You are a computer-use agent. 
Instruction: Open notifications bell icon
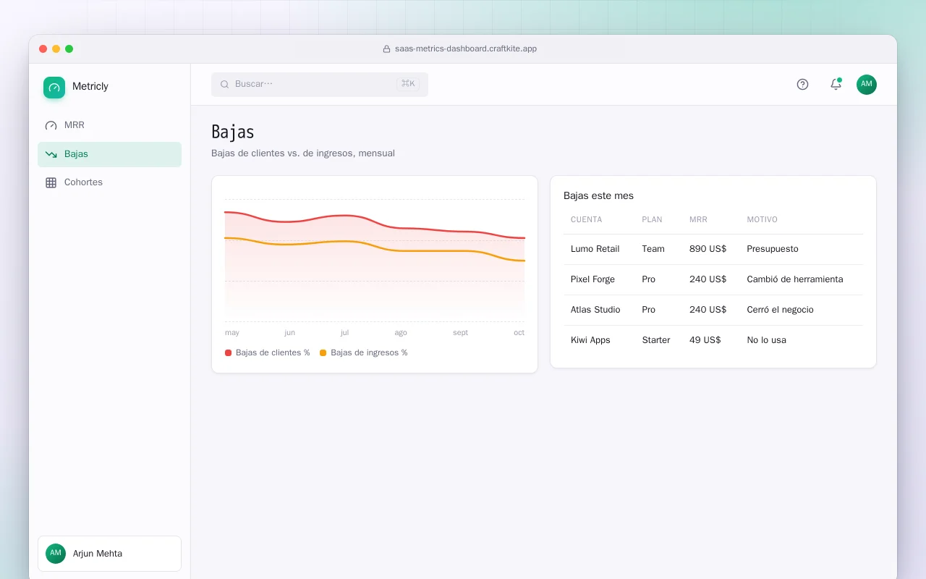pos(836,84)
